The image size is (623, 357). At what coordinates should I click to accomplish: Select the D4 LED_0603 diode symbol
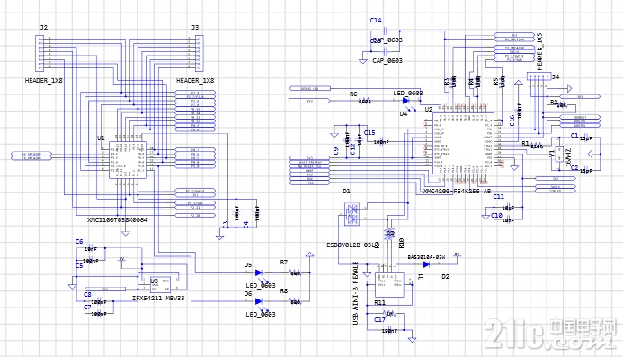point(405,101)
